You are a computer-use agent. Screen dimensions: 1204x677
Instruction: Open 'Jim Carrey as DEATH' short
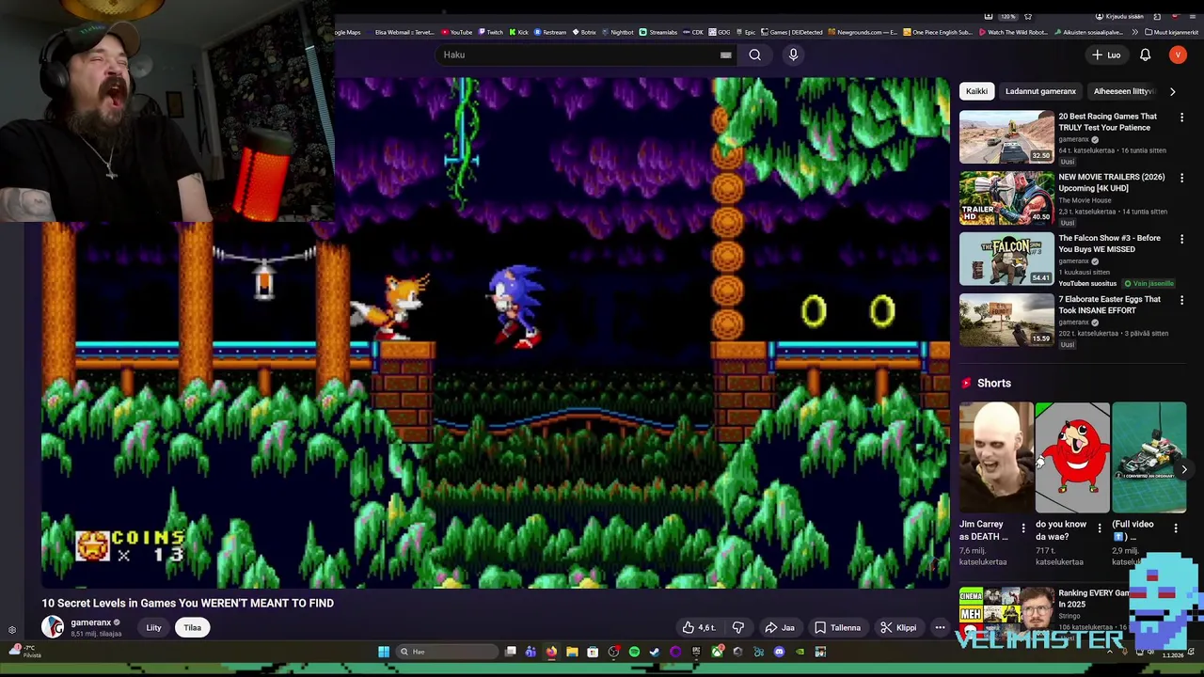[996, 458]
